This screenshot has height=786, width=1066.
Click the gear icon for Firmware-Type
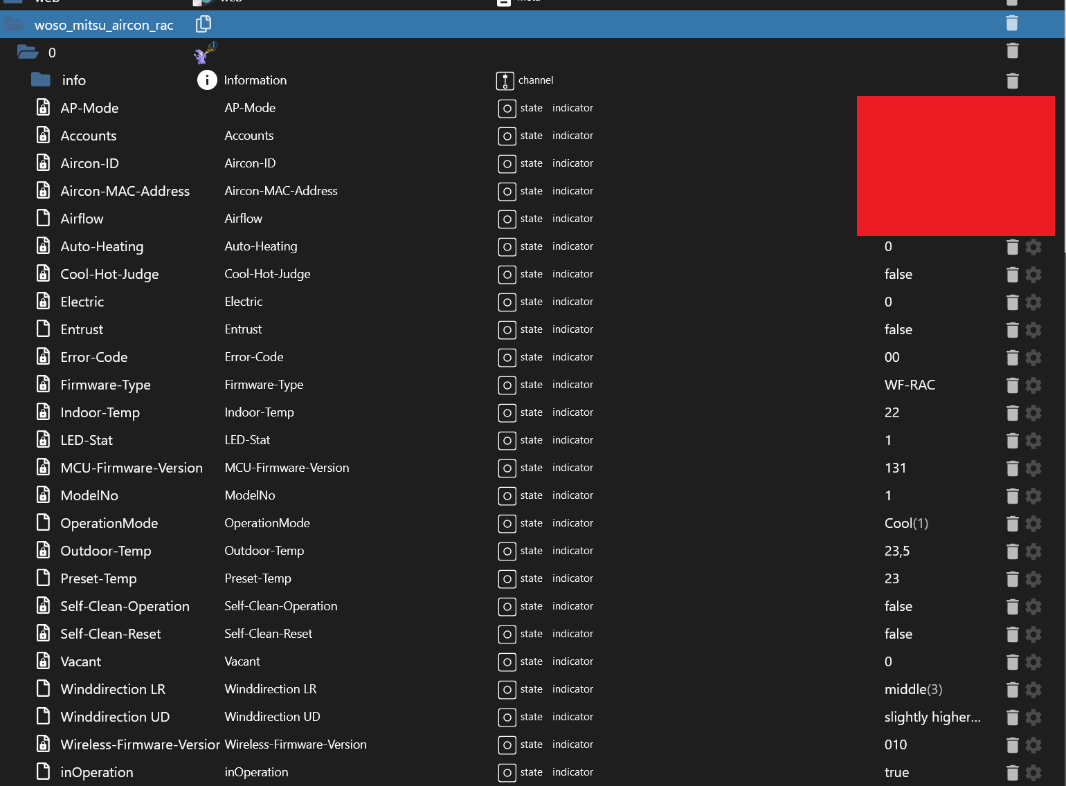1033,385
